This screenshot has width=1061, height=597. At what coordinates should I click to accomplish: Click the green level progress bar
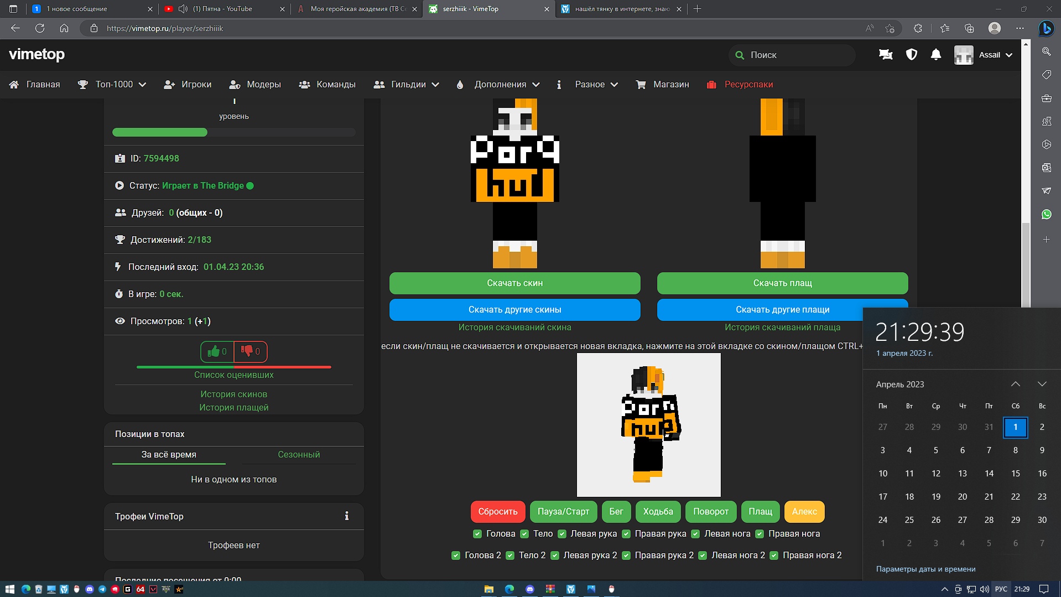point(160,132)
